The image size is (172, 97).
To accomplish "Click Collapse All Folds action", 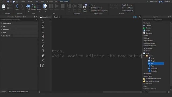I will [x=128, y=11].
